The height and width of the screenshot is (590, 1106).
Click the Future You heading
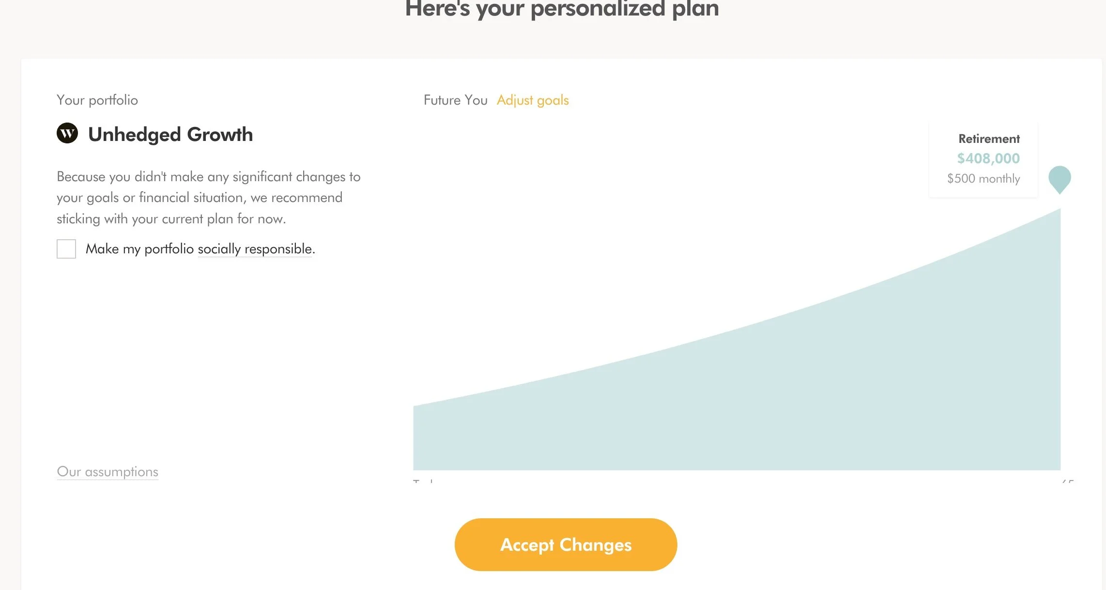pos(455,100)
